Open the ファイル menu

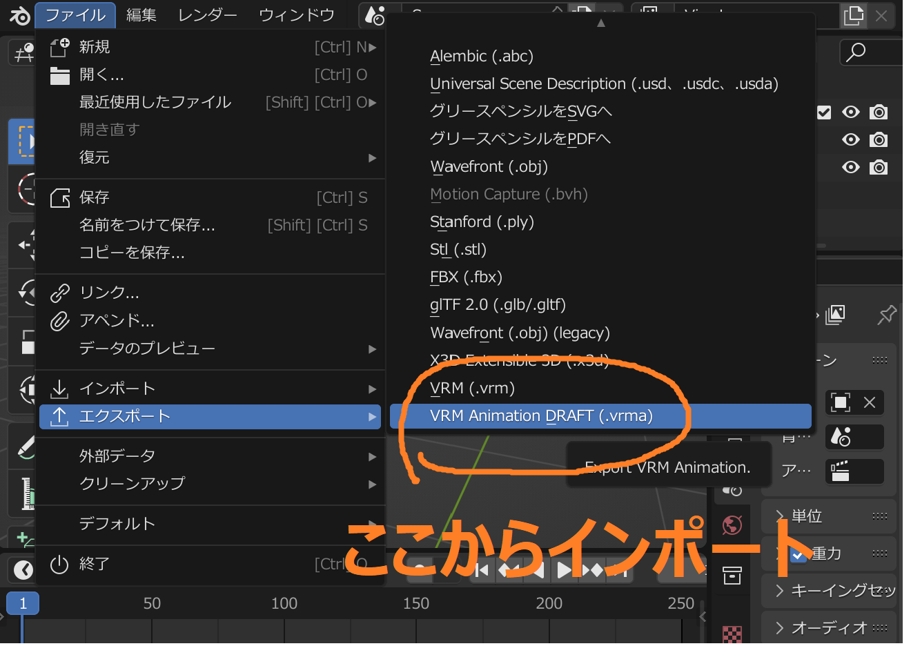(x=75, y=15)
